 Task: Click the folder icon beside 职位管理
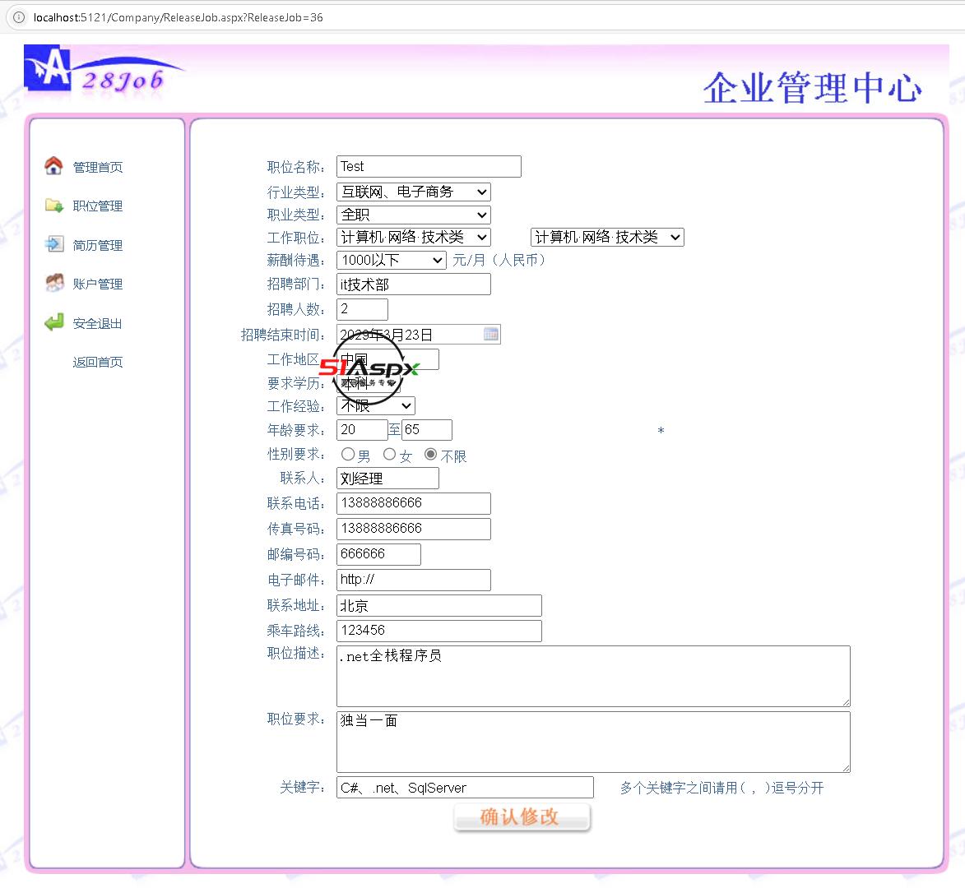coord(54,205)
